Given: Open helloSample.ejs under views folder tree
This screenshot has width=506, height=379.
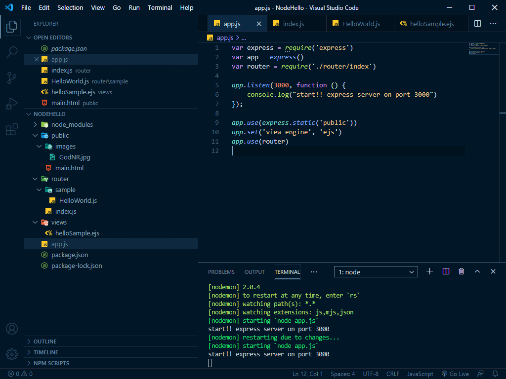Looking at the screenshot, I should point(111,233).
